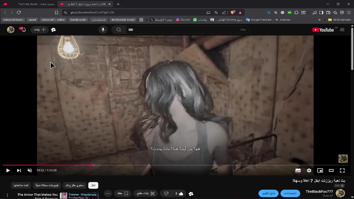Click the share/remix icon beside like button
Viewport: 354px width, 199px height.
(191, 194)
